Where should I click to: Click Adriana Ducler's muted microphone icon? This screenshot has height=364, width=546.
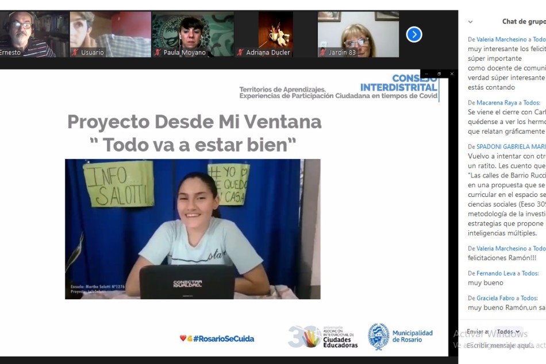coord(240,52)
